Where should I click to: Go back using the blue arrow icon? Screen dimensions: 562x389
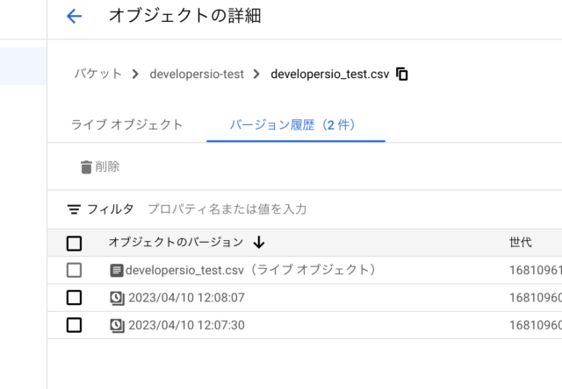pyautogui.click(x=74, y=17)
